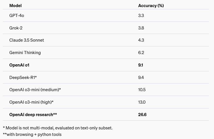
Task: Select OpenAI o3-mini (medium)* row label
Action: pos(35,90)
